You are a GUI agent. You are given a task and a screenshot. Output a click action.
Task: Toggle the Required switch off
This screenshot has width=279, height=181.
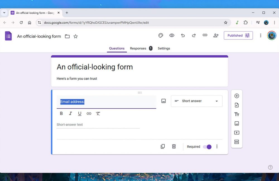tap(207, 147)
